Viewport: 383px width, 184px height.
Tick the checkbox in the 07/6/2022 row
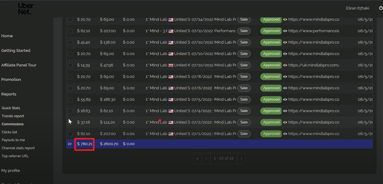[70, 88]
